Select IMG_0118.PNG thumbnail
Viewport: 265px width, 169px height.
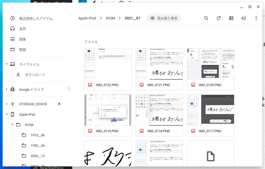pyautogui.click(x=159, y=110)
